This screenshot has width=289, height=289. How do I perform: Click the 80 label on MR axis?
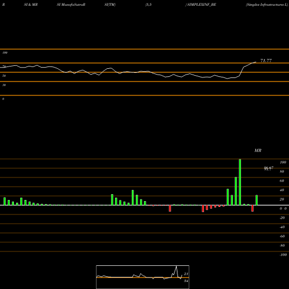(x=282, y=172)
